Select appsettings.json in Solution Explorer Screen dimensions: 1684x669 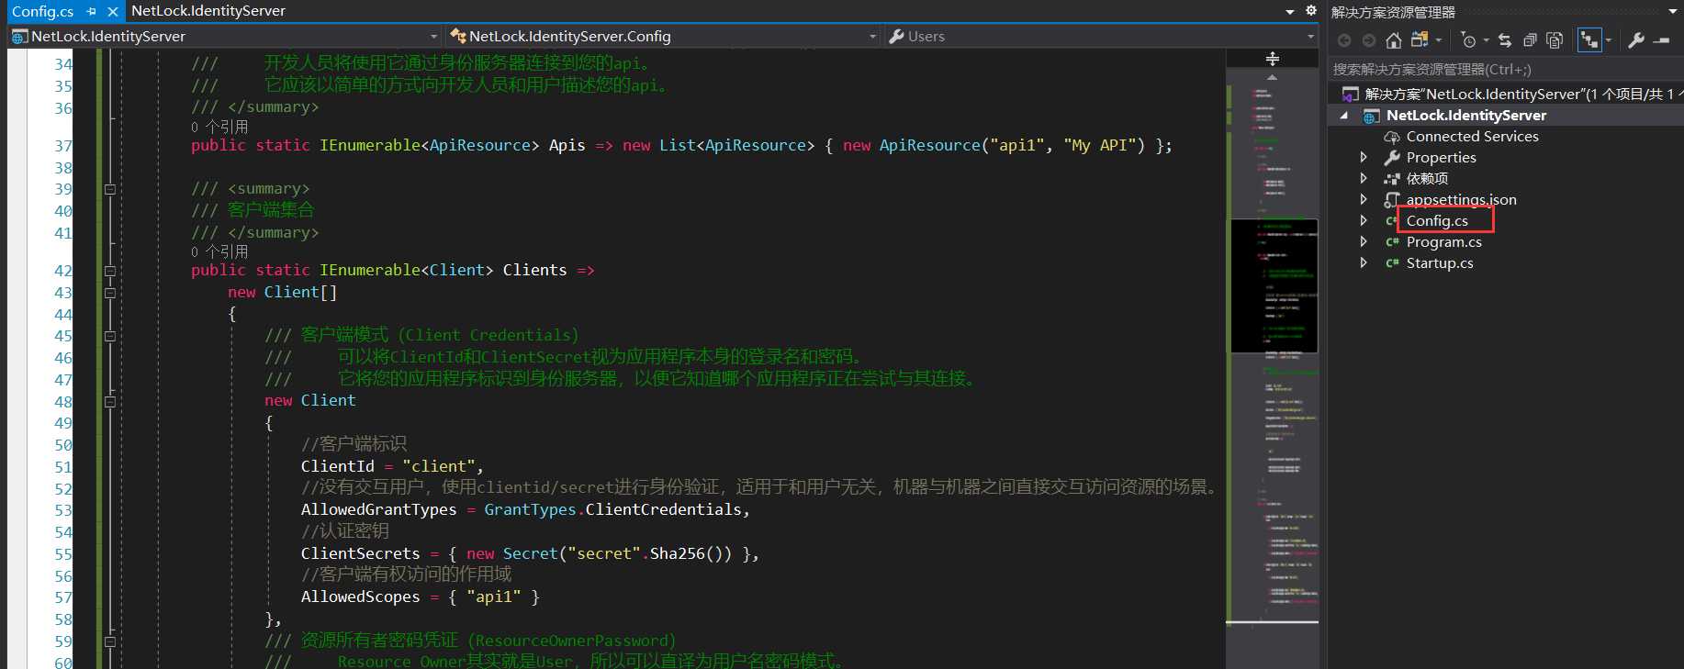[1461, 200]
